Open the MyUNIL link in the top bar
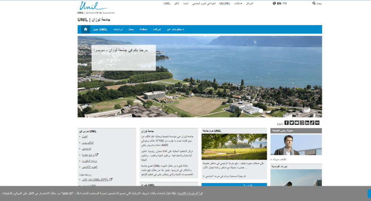The height and width of the screenshot is (201, 371). click(x=225, y=3)
